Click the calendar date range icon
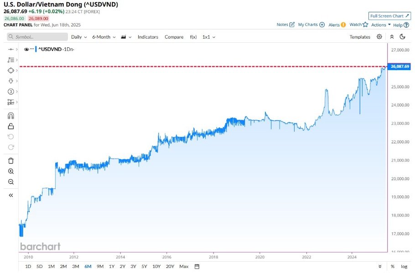This screenshot has width=415, height=273. pyautogui.click(x=197, y=266)
